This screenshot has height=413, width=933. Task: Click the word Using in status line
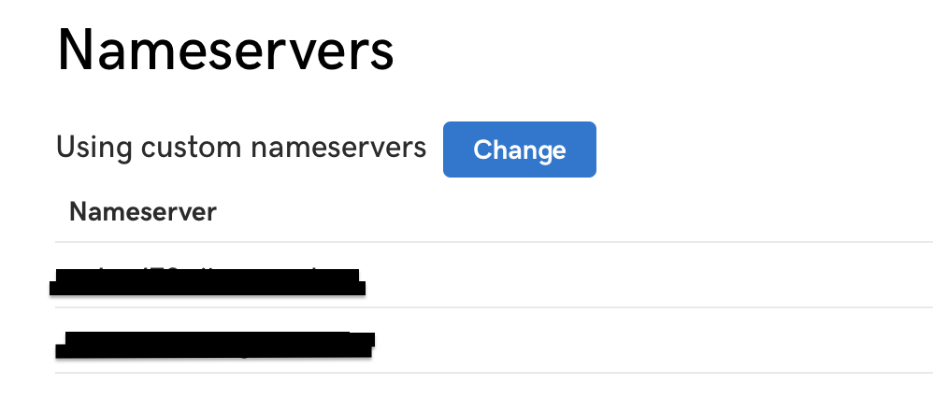tap(94, 149)
